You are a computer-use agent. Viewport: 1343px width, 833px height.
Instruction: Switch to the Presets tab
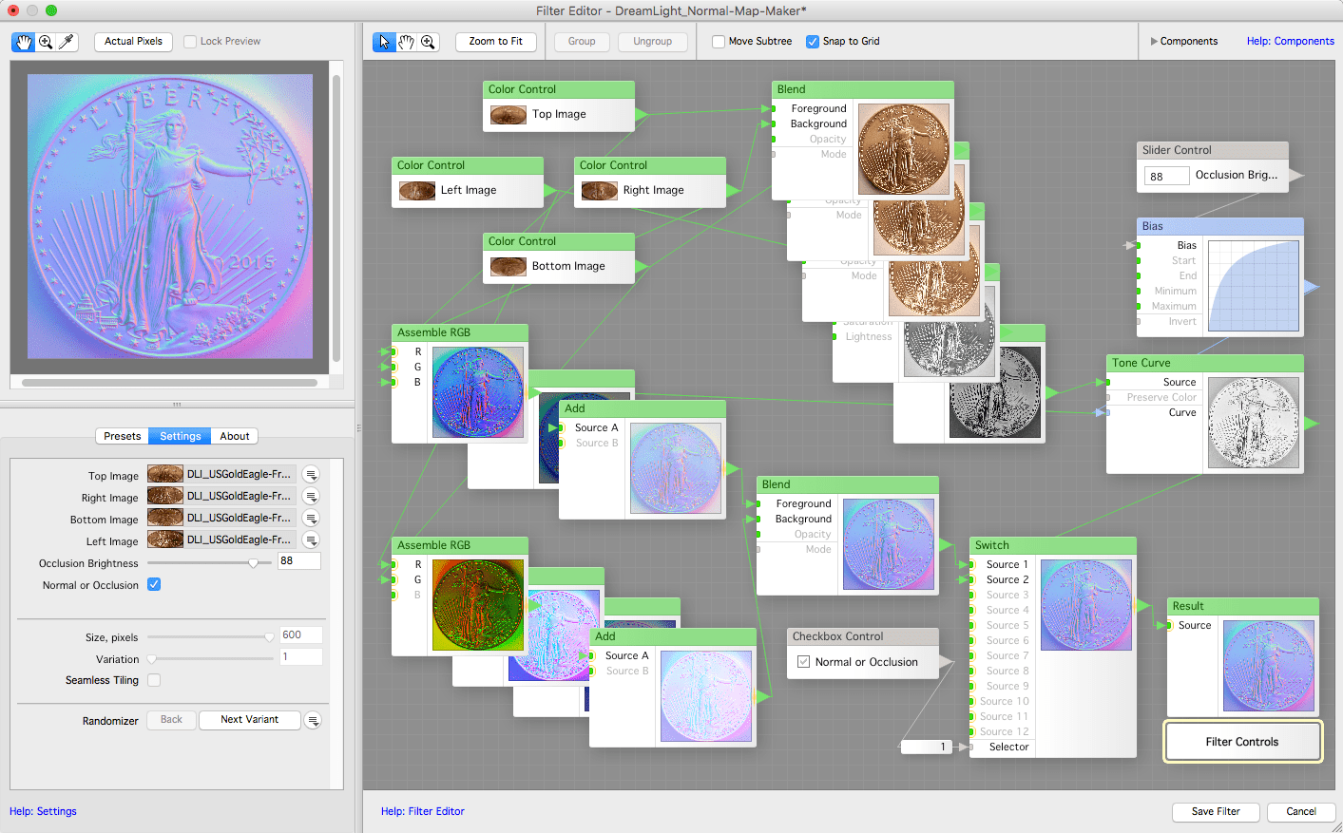122,436
